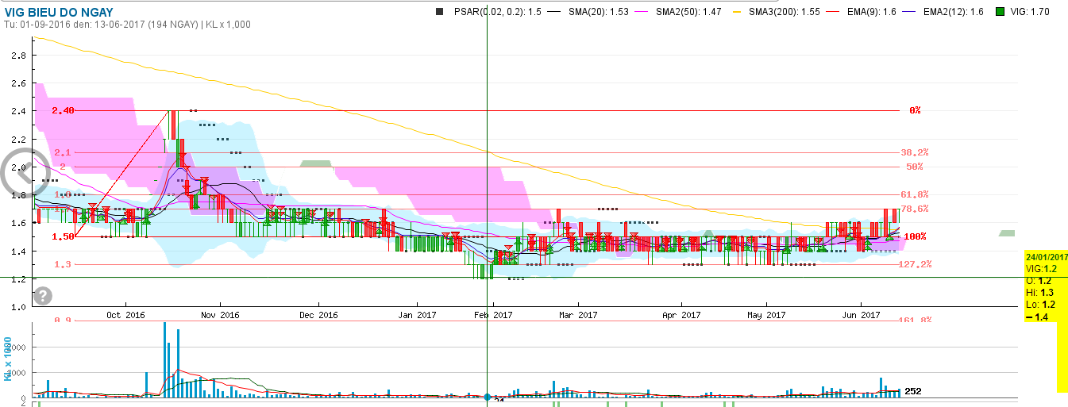Click the VIG:1.2 value in tooltip
Screen dimensions: 1068x407
[x=1041, y=269]
